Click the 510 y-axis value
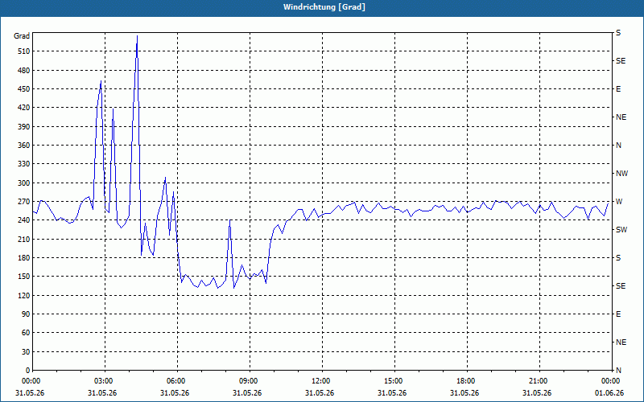This screenshot has width=644, height=402. (24, 51)
